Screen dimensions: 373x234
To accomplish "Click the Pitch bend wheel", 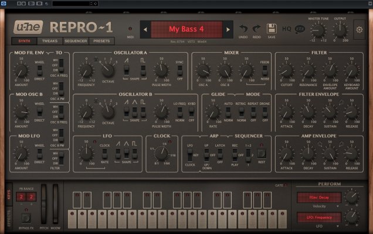I will (44, 204).
